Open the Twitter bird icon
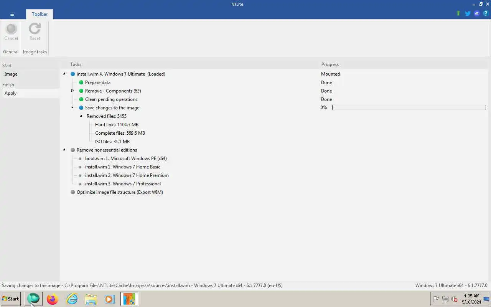 pos(468,13)
